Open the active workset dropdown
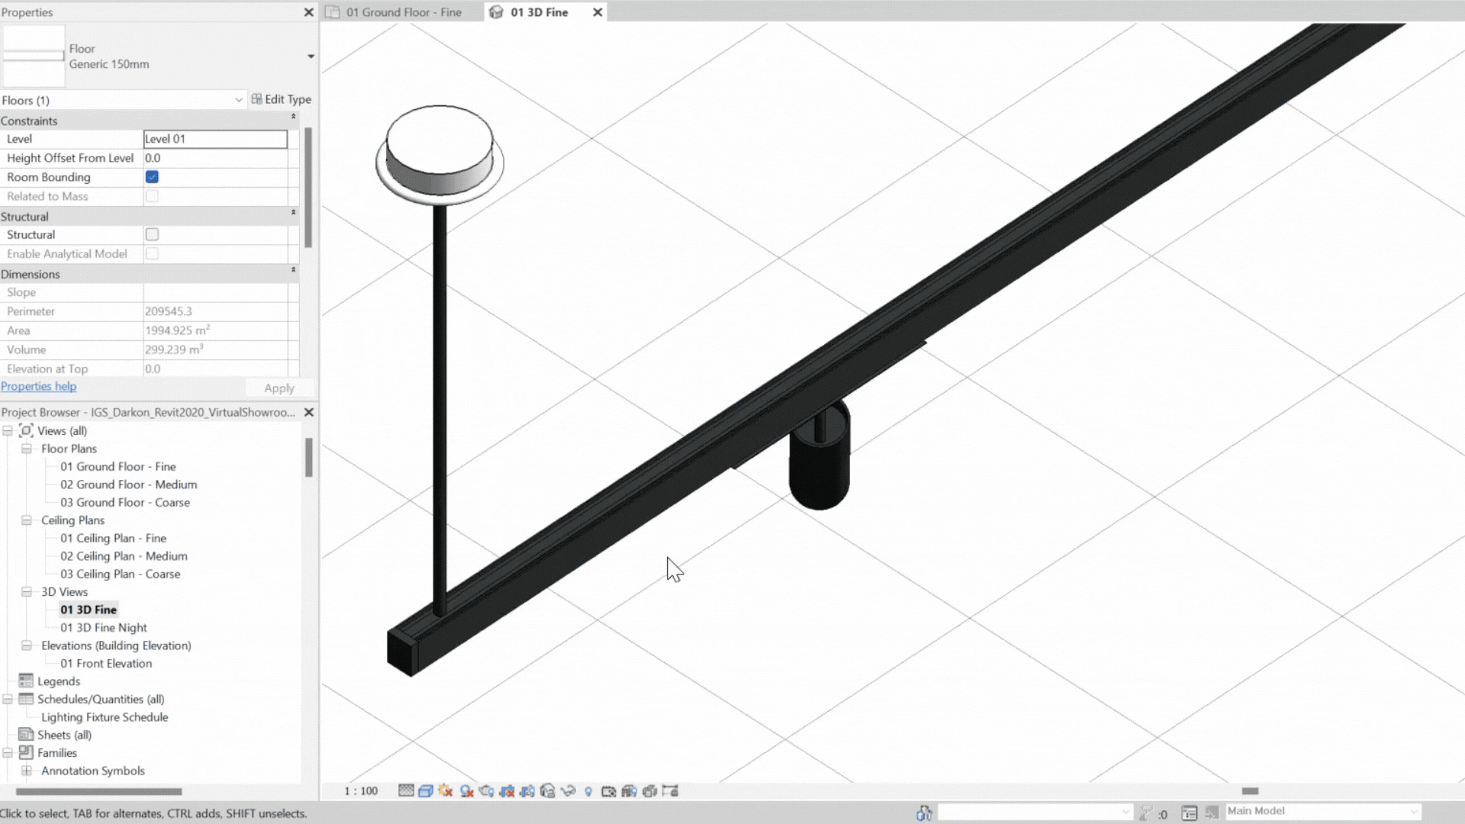Screen dimensions: 1465x824 (1035, 812)
